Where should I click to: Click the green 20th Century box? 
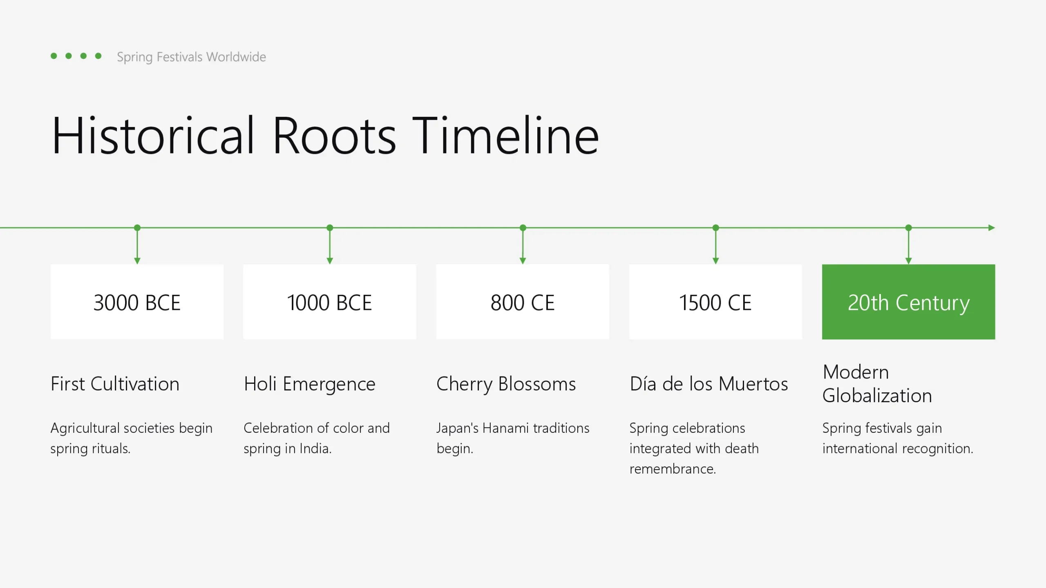pos(908,302)
